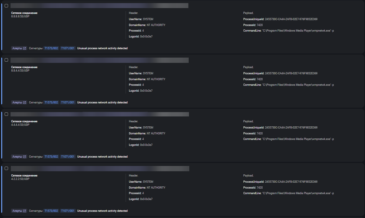The width and height of the screenshot is (365, 218).
Task: Open Алерты external link icon for 4.4.4.4 event
Action: point(24,157)
